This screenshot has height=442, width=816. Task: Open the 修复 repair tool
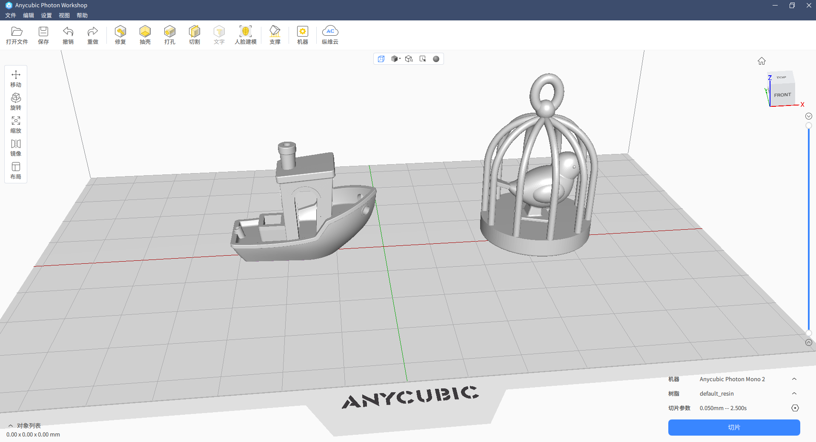[120, 35]
